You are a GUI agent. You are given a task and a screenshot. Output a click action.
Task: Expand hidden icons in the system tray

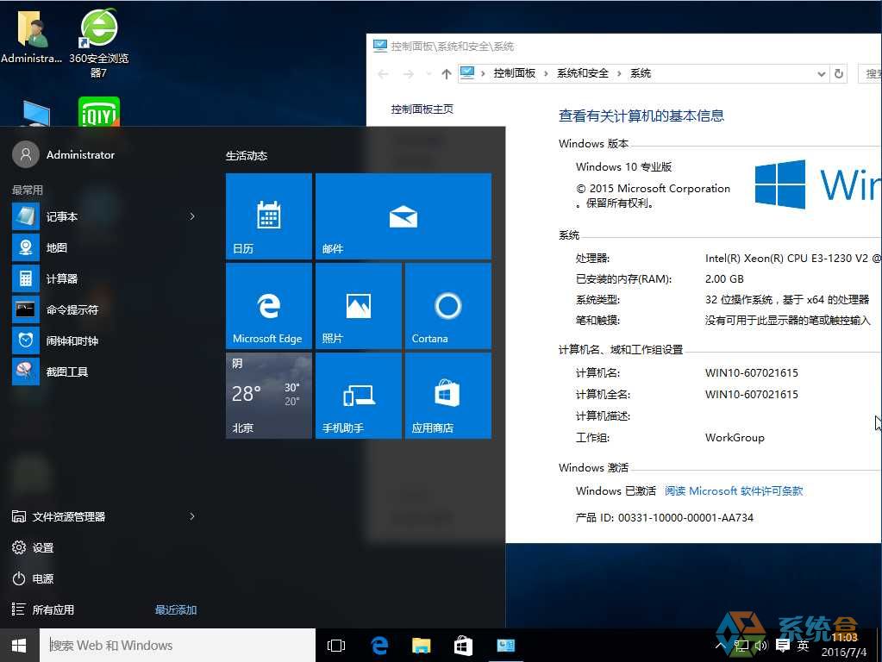[720, 645]
